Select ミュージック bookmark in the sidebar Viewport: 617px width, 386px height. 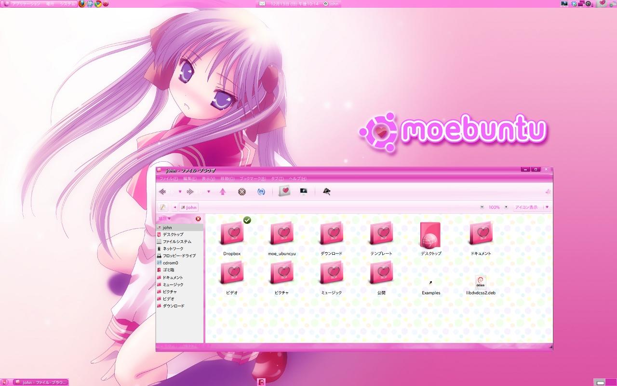point(180,285)
